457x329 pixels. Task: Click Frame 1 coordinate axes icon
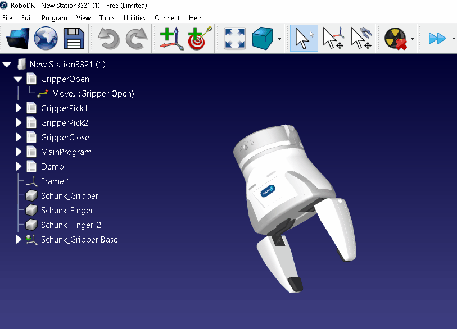coord(31,181)
